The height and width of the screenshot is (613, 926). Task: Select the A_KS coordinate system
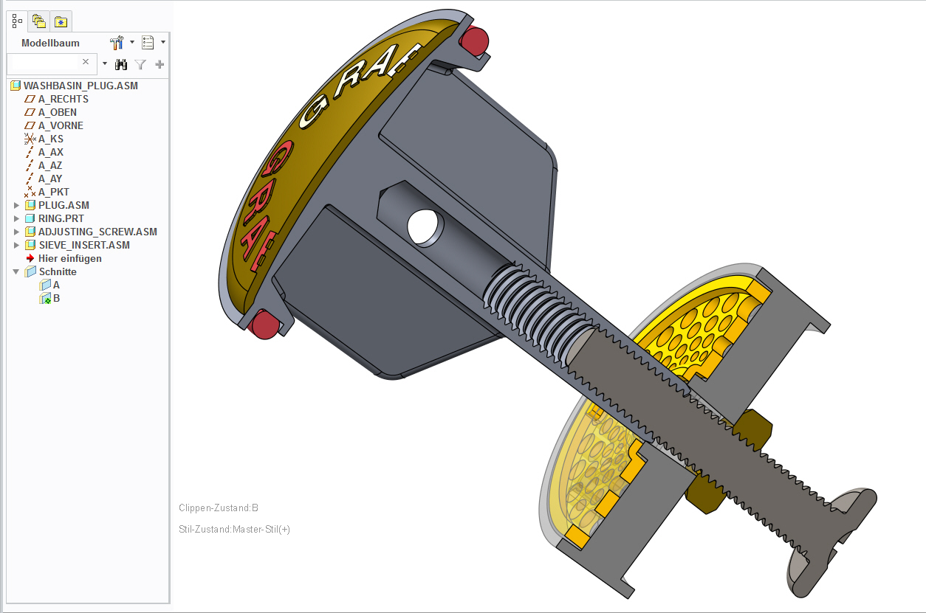51,139
